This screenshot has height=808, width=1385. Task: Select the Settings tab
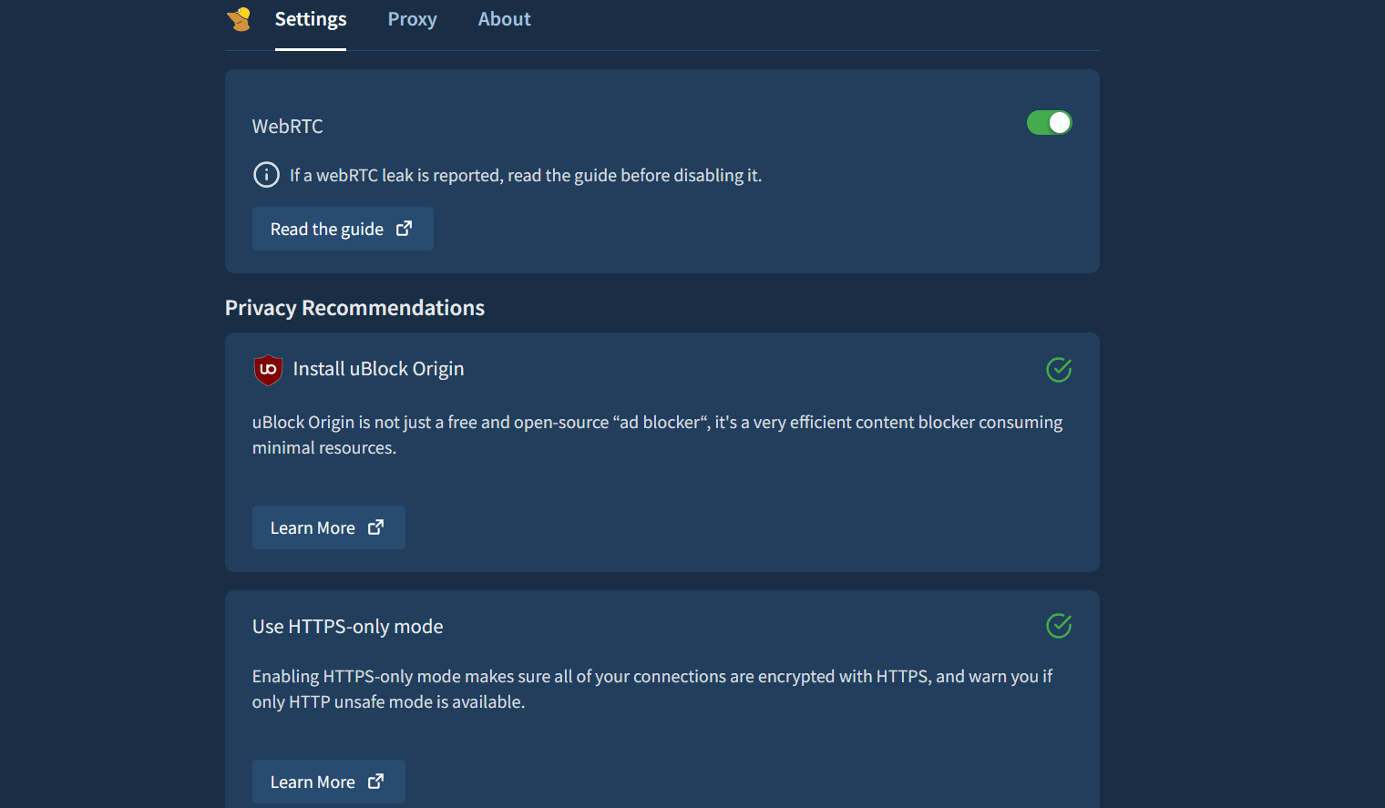311,19
